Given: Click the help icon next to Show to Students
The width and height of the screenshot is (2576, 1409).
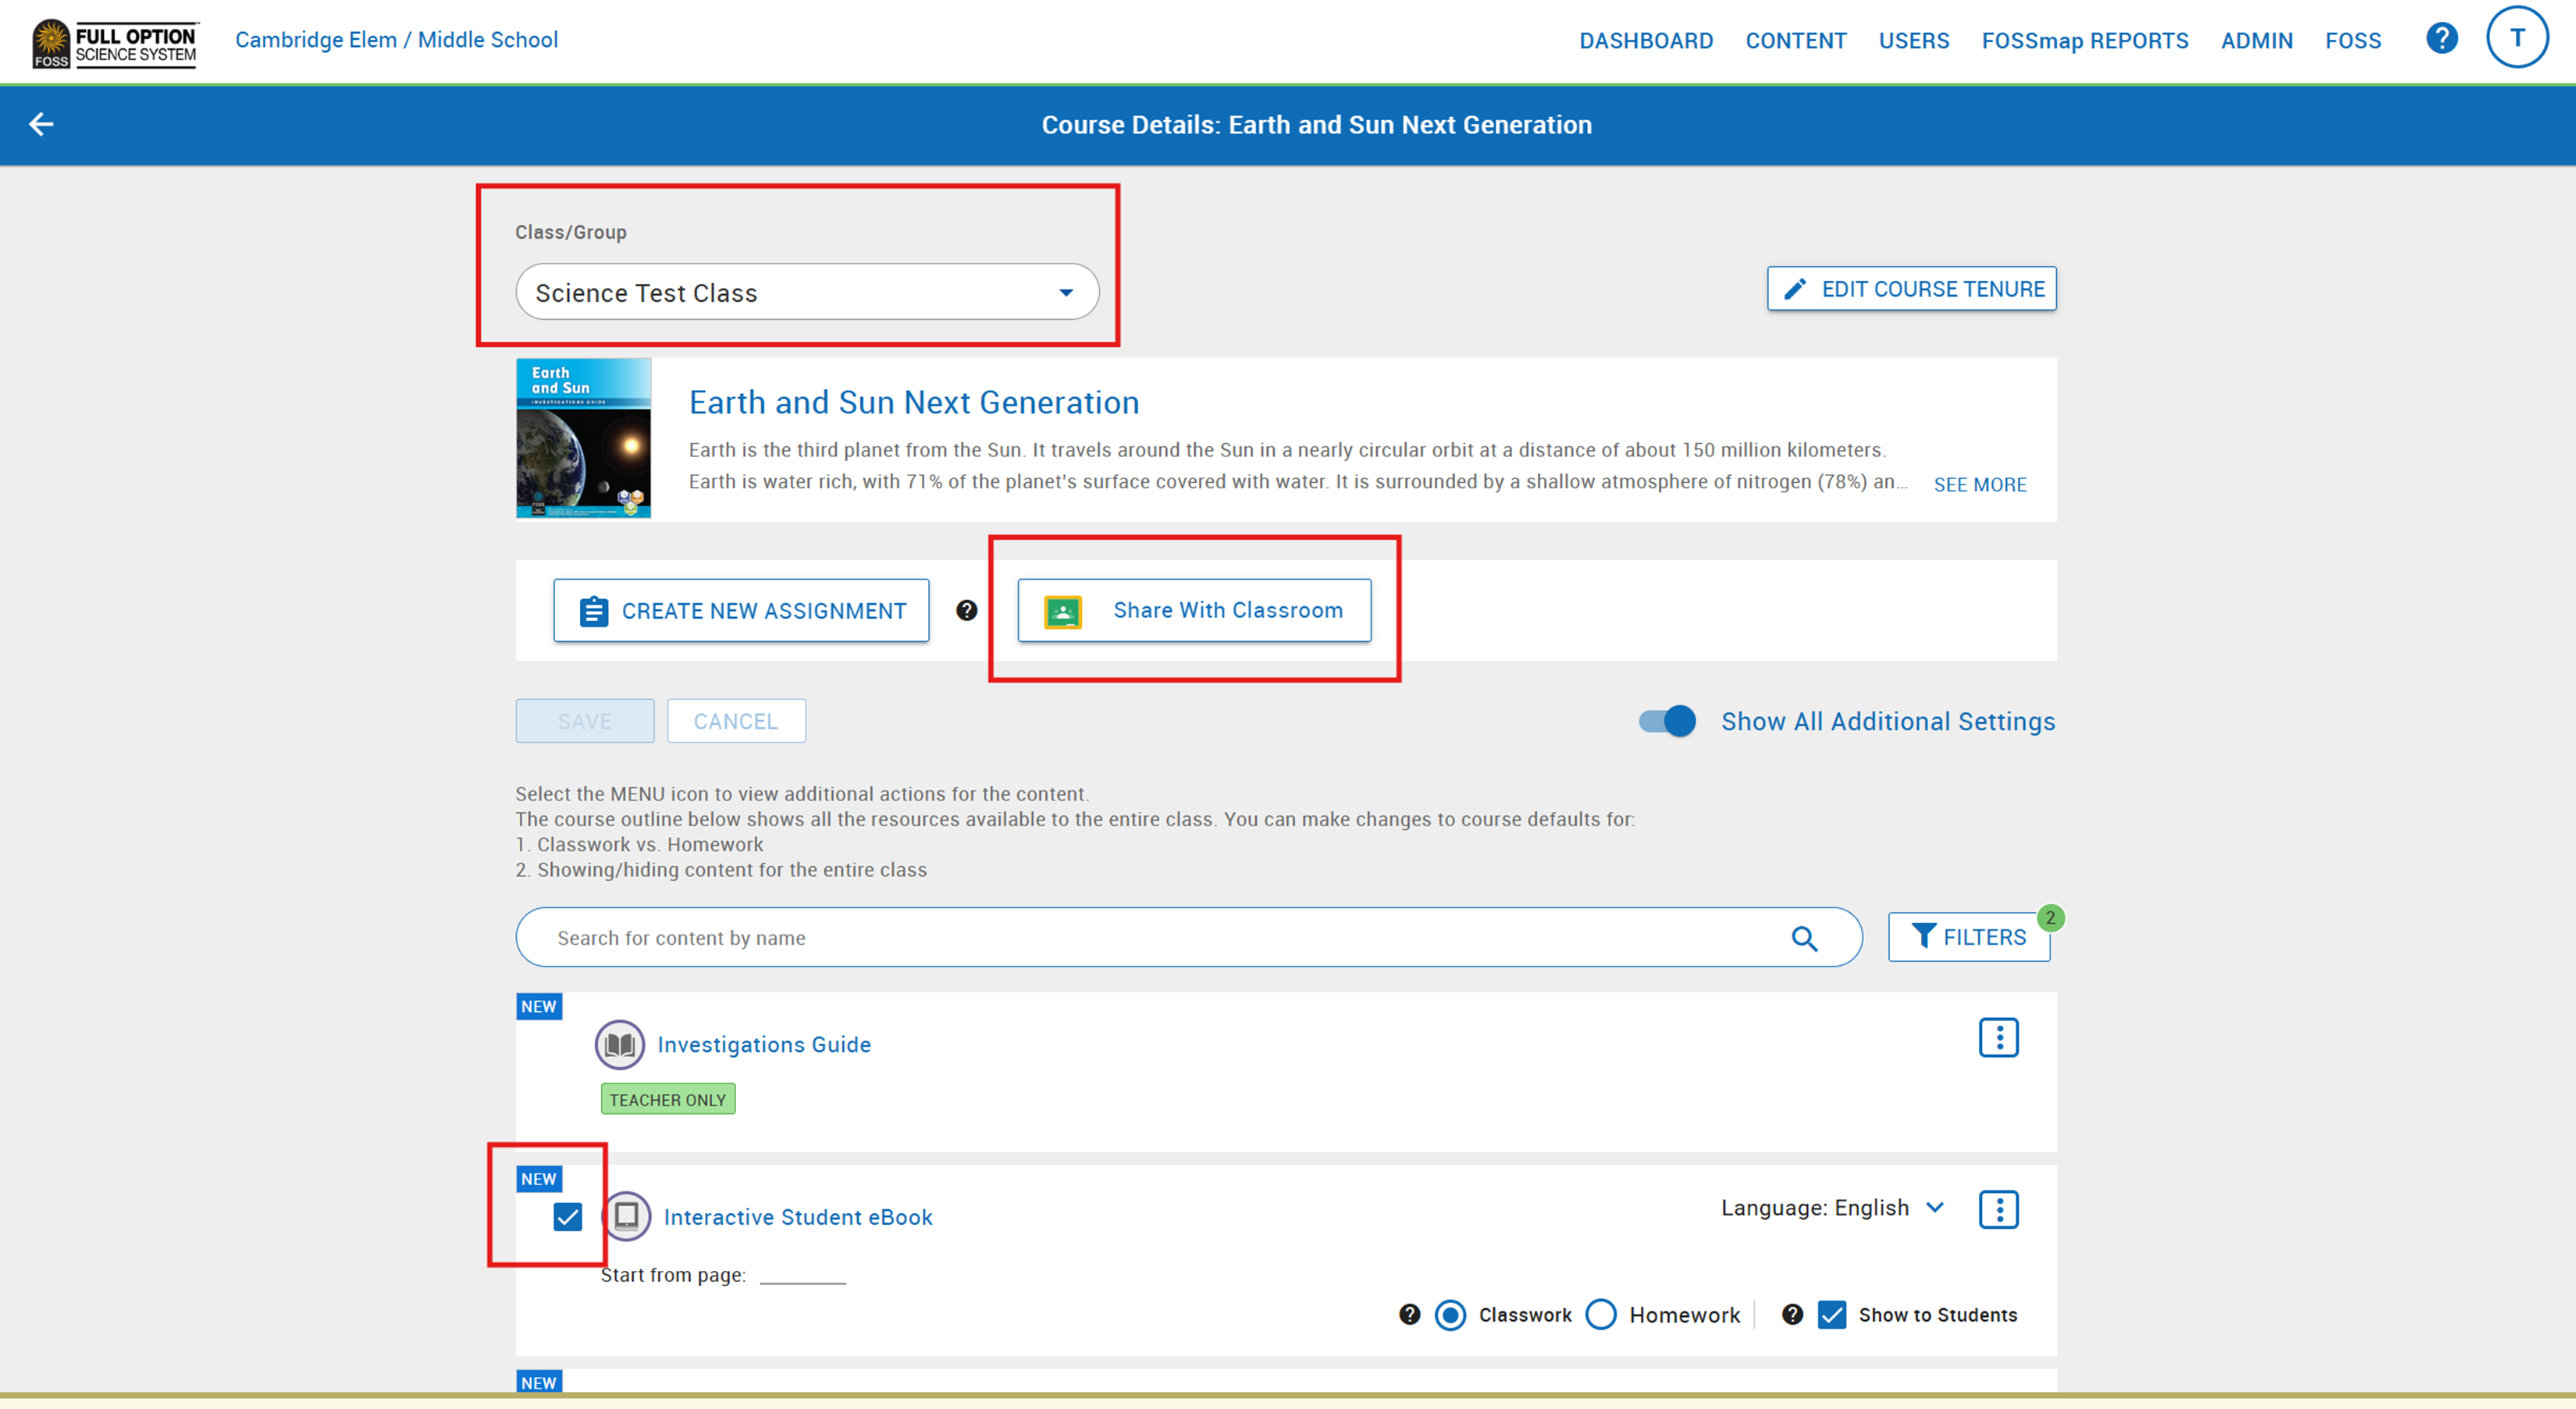Looking at the screenshot, I should 1792,1314.
